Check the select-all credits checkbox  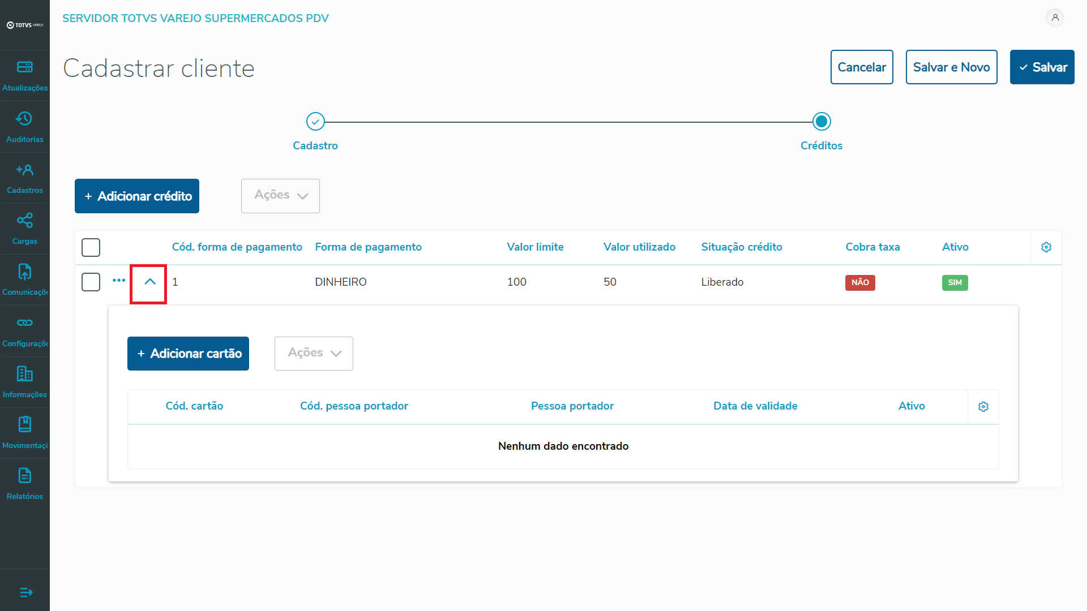pos(91,247)
